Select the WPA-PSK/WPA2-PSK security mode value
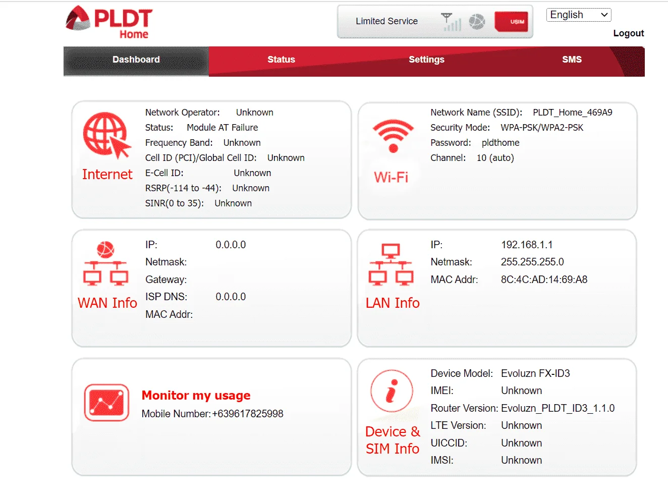668x500 pixels. [542, 128]
